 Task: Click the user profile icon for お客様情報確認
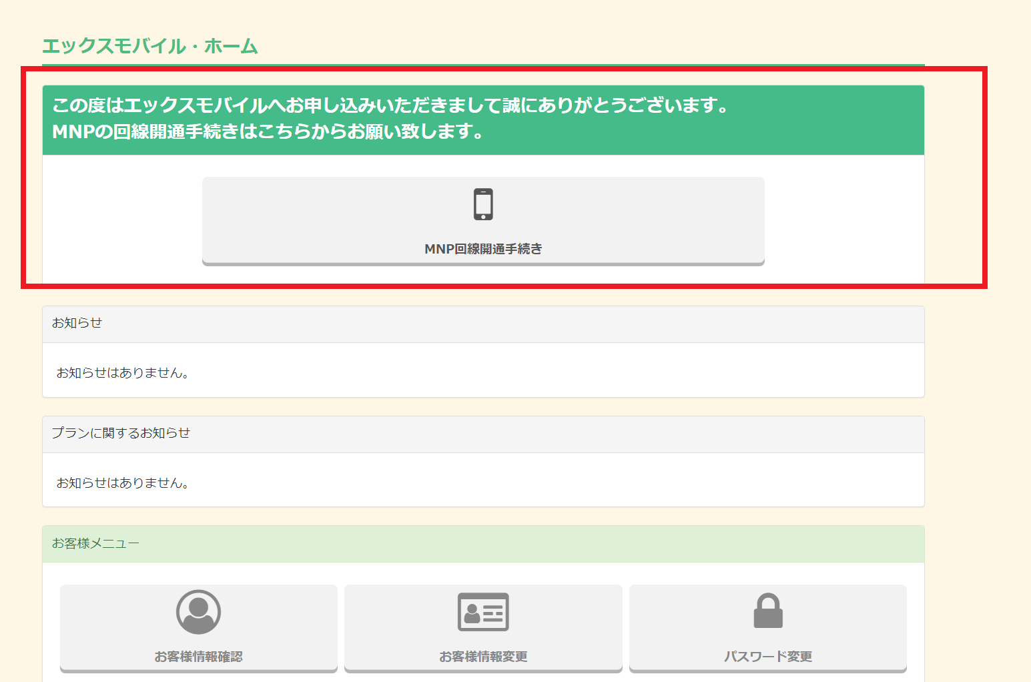point(198,612)
